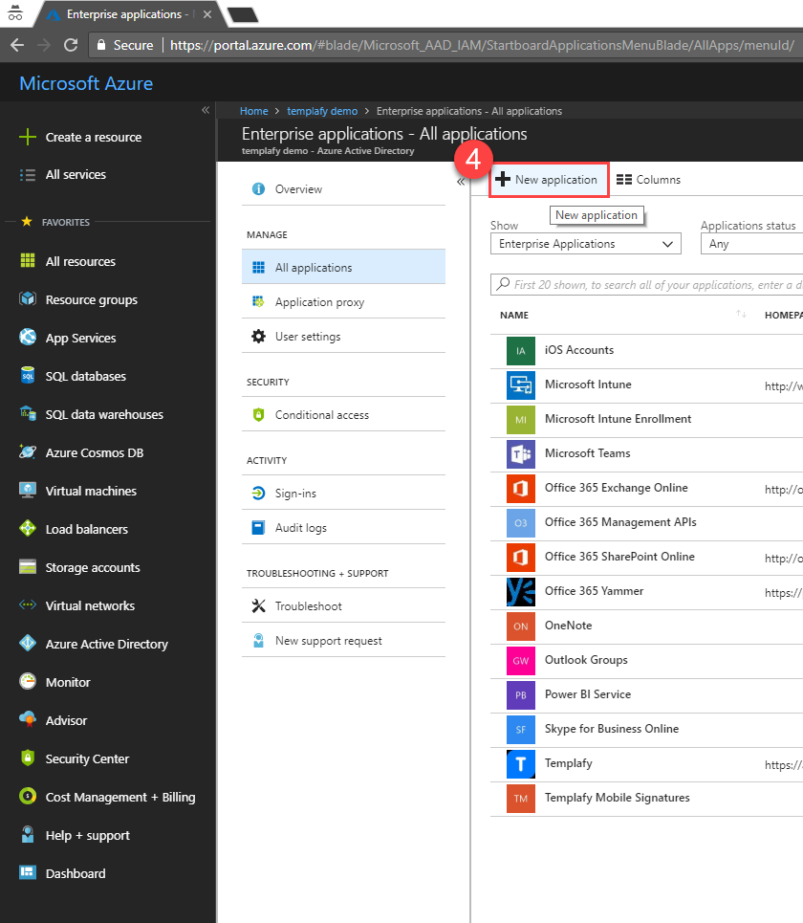Image resolution: width=803 pixels, height=923 pixels.
Task: Click the Overview info icon
Action: [258, 189]
